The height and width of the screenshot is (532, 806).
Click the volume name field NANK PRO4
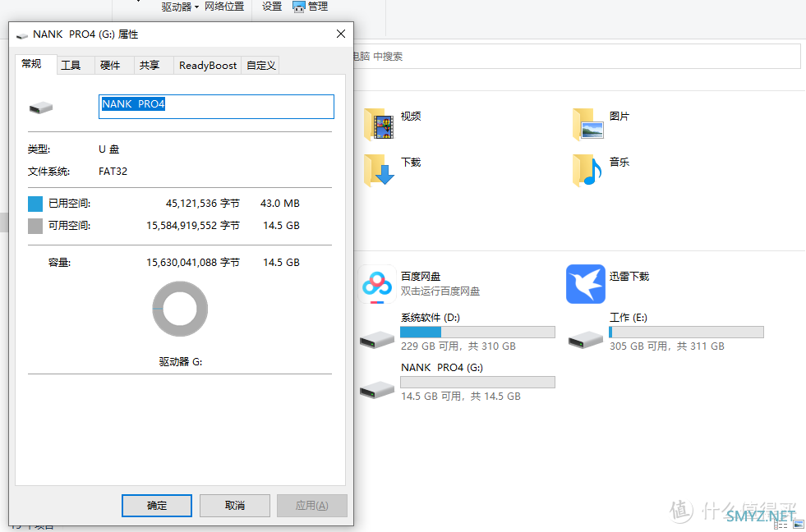coord(216,106)
